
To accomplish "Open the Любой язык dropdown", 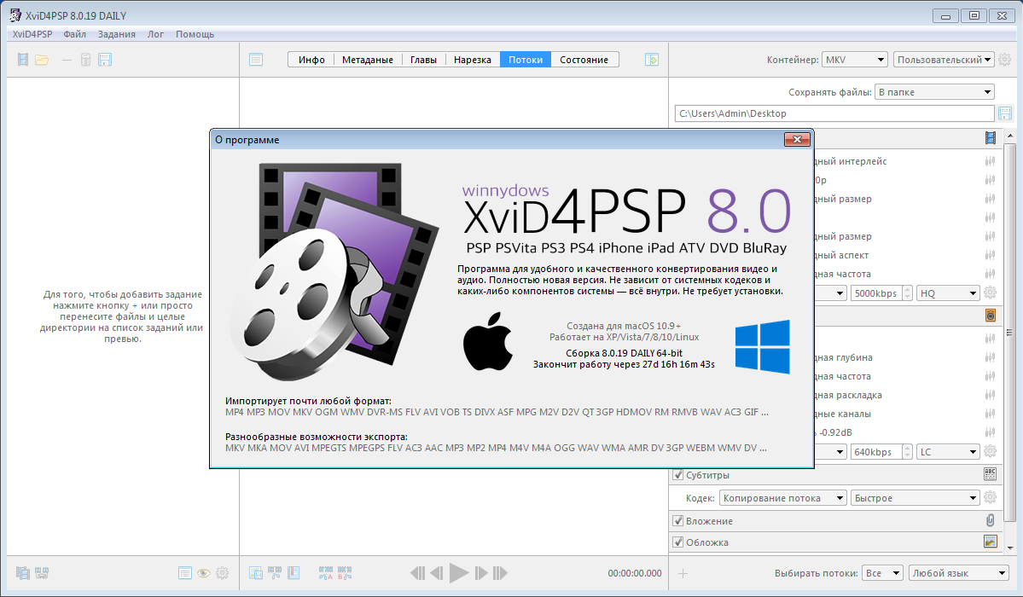I will click(x=959, y=573).
